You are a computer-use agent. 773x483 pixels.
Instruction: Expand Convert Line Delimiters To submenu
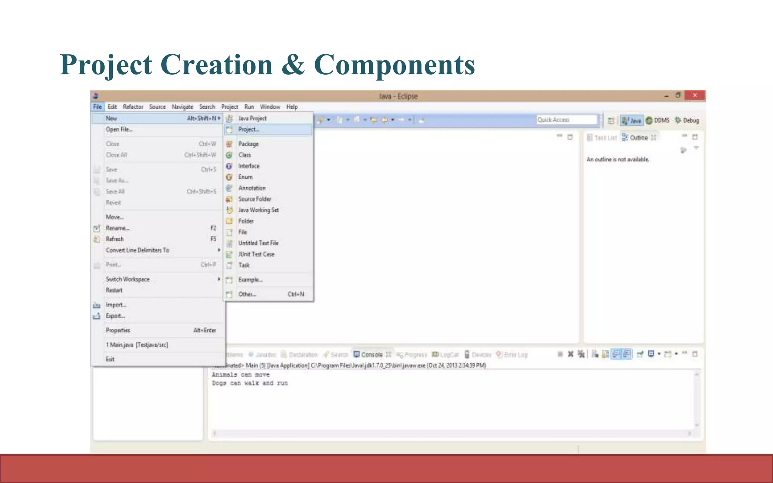[159, 250]
